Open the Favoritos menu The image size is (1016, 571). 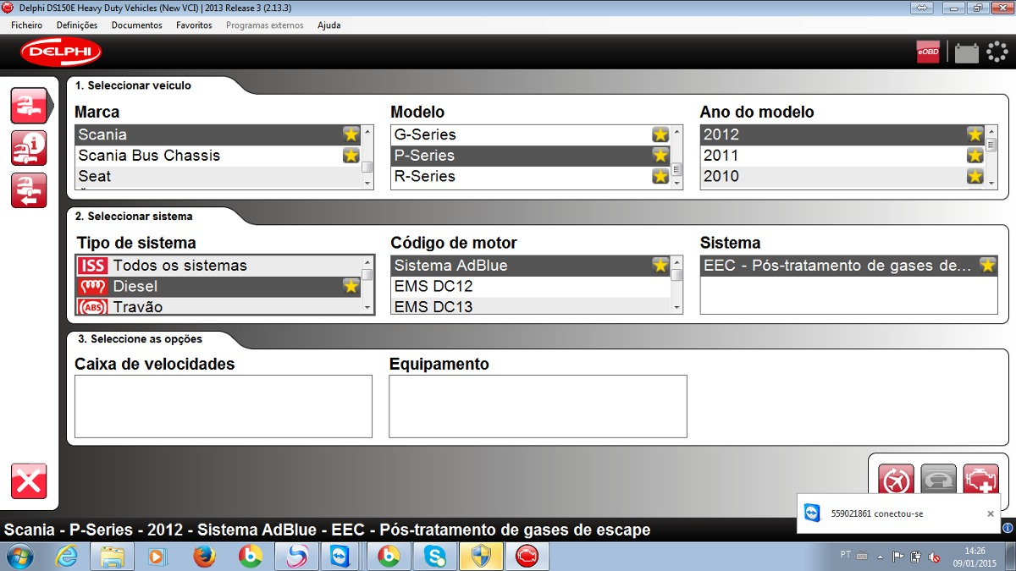click(x=194, y=25)
